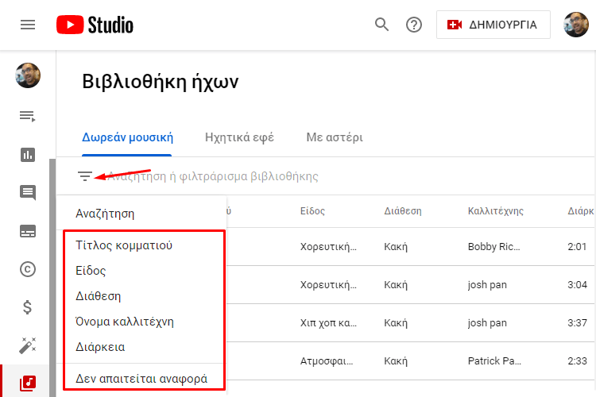
Task: Switch to the Ηχητικά εφέ tab
Action: pyautogui.click(x=239, y=137)
